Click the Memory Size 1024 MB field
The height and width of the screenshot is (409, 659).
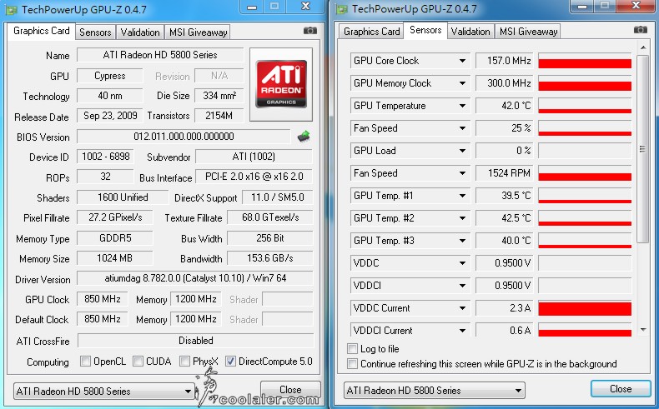pyautogui.click(x=115, y=258)
